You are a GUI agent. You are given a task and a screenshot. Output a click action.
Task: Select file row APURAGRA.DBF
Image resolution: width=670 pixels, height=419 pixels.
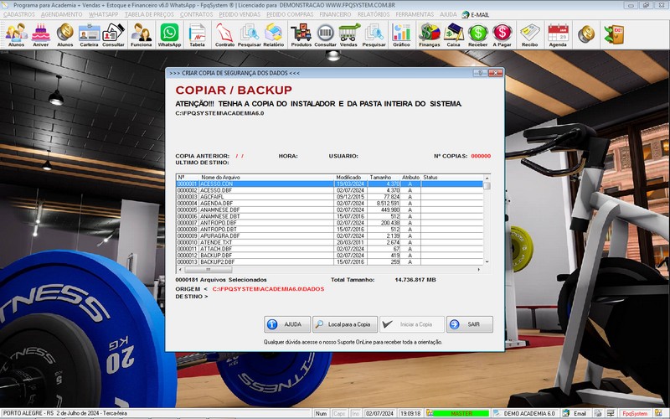tap(329, 236)
